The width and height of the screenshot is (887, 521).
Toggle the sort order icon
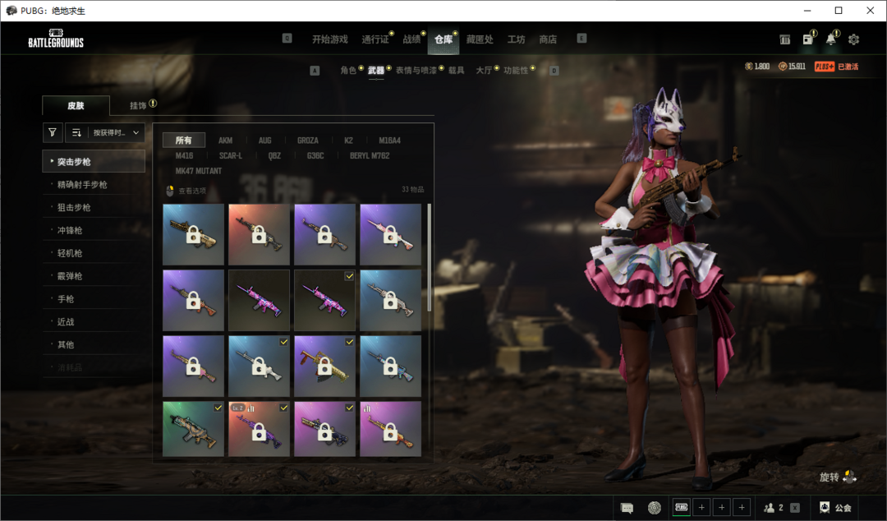tap(76, 132)
